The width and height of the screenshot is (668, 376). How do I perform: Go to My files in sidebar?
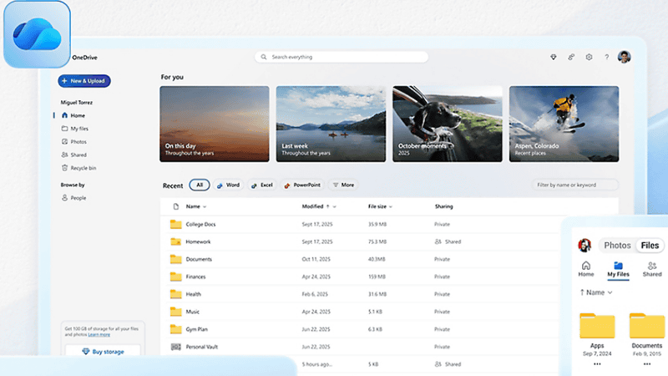(x=78, y=129)
